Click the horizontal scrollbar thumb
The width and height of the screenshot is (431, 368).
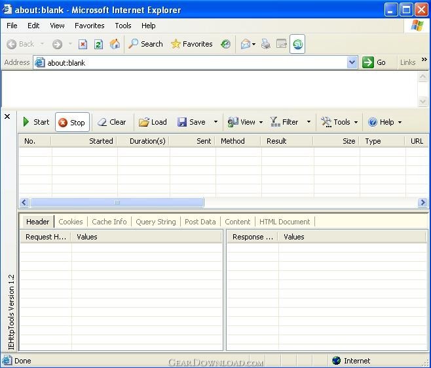click(x=117, y=202)
